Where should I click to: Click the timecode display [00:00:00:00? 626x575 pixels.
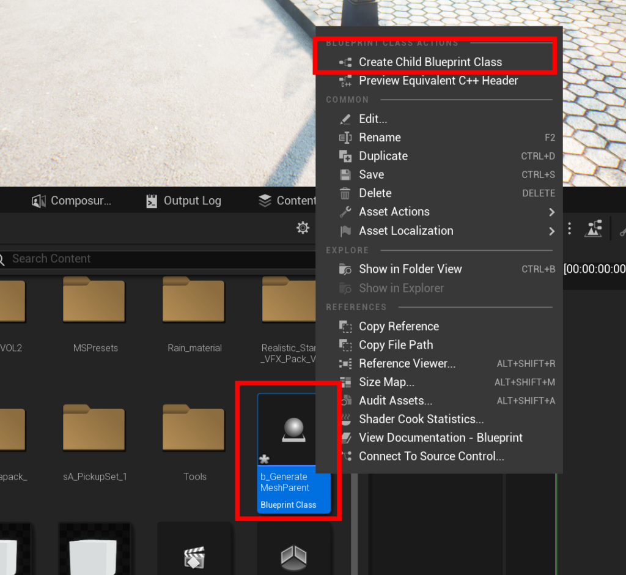[x=594, y=269]
